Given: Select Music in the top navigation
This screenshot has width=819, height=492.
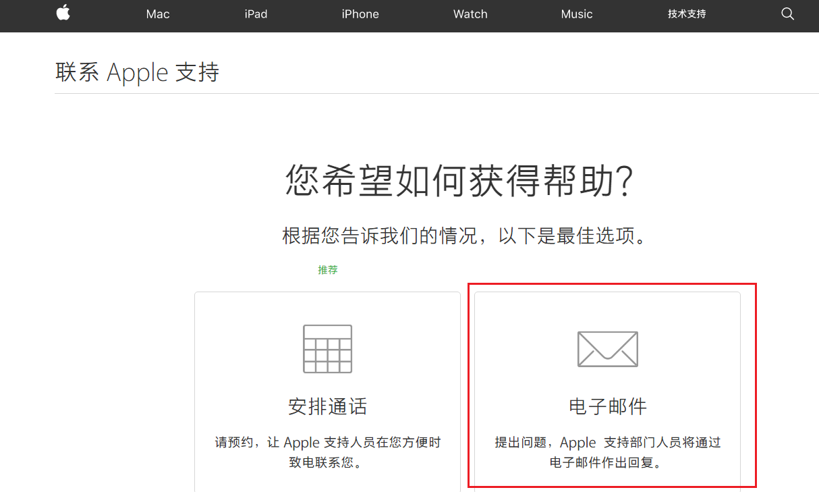Looking at the screenshot, I should (x=577, y=14).
